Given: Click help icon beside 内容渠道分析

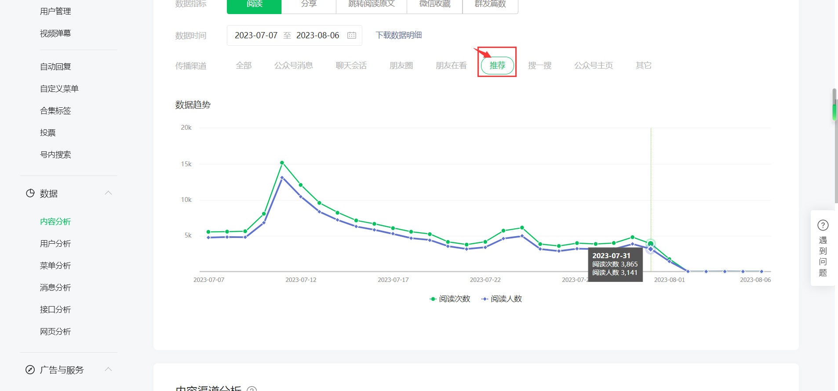Looking at the screenshot, I should [x=252, y=389].
